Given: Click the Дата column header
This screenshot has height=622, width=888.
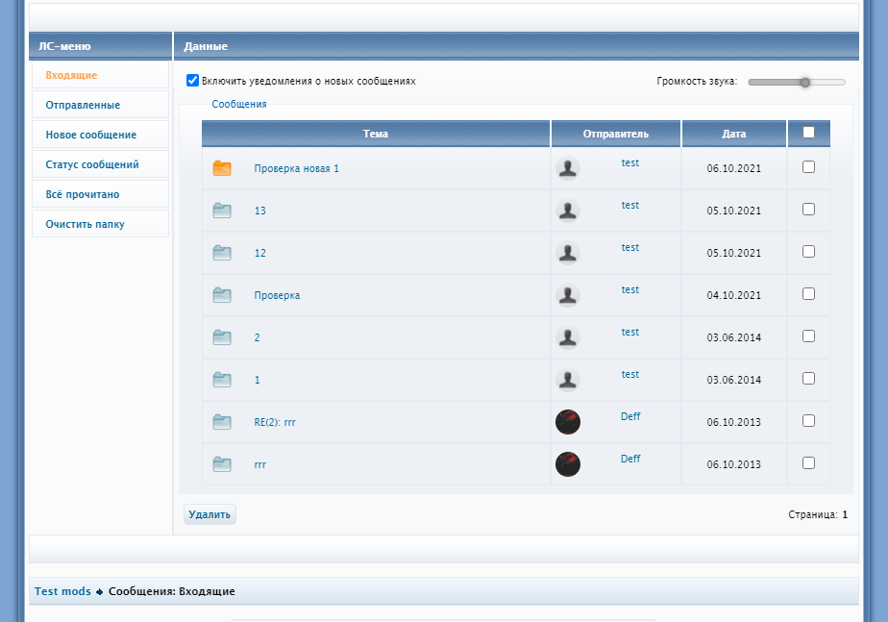Looking at the screenshot, I should (733, 134).
